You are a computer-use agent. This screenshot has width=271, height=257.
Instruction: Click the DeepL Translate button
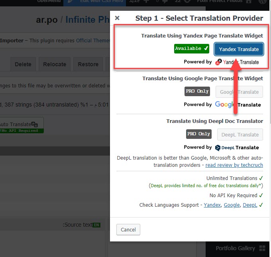click(x=240, y=134)
